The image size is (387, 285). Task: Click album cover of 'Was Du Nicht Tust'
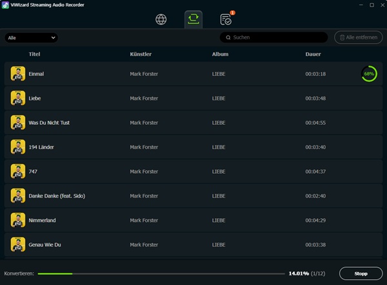click(18, 122)
